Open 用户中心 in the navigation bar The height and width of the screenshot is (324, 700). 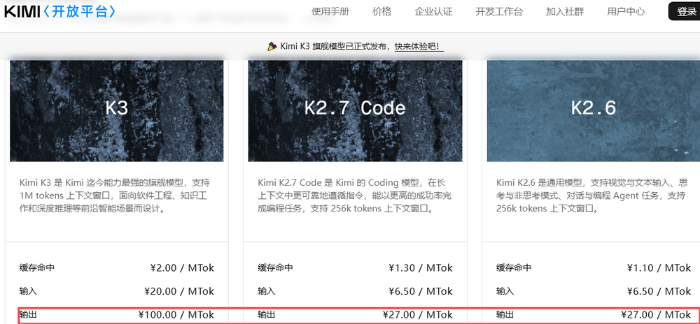coord(626,12)
